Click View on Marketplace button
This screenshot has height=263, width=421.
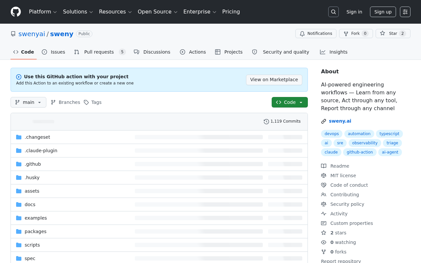coord(274,80)
